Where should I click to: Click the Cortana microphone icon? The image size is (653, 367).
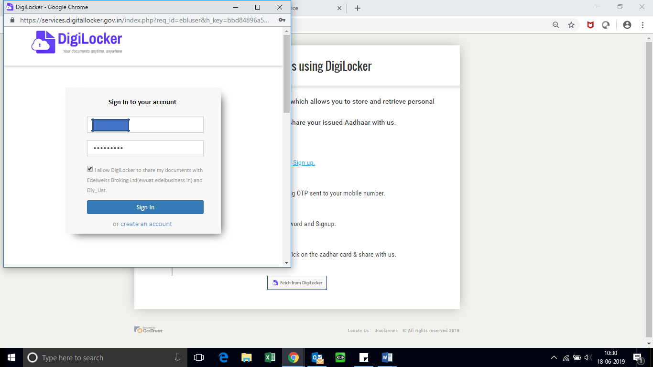pyautogui.click(x=178, y=357)
